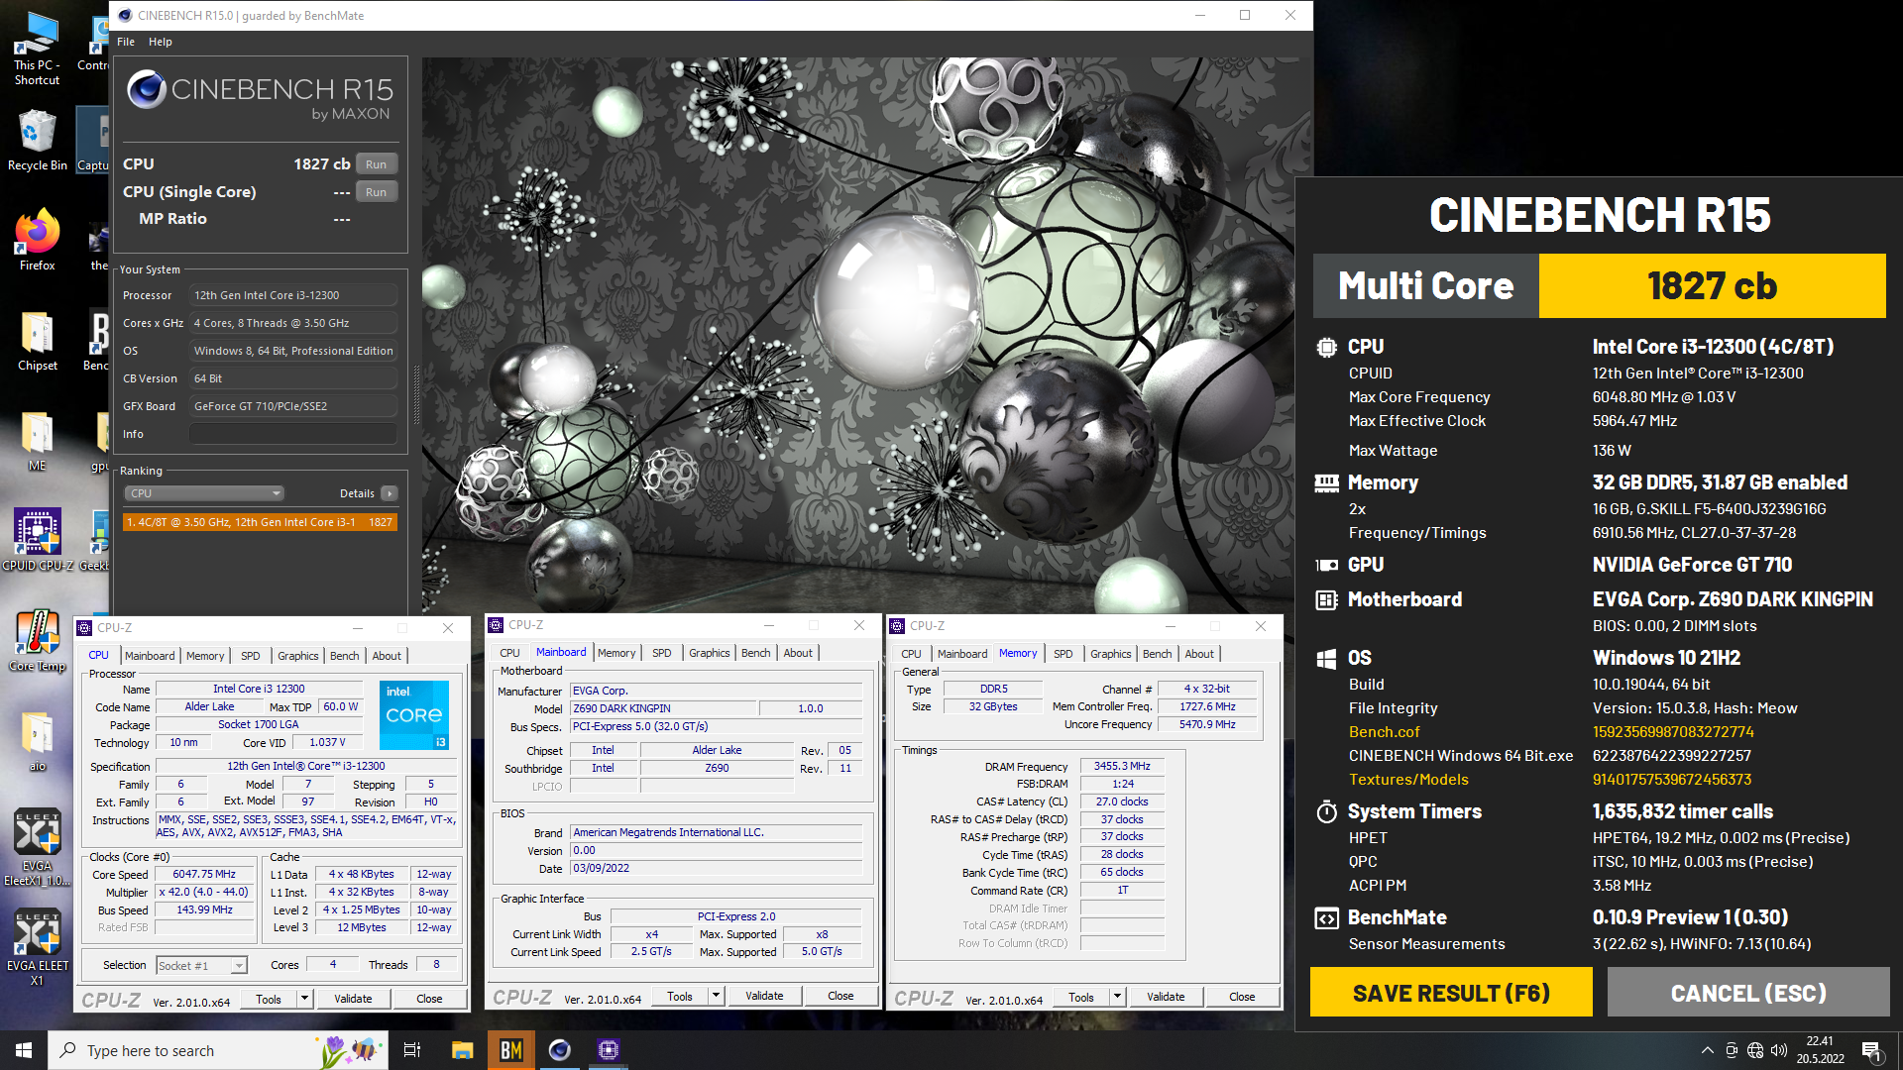Open the Ranking CPU dropdown
The image size is (1903, 1070).
click(205, 493)
